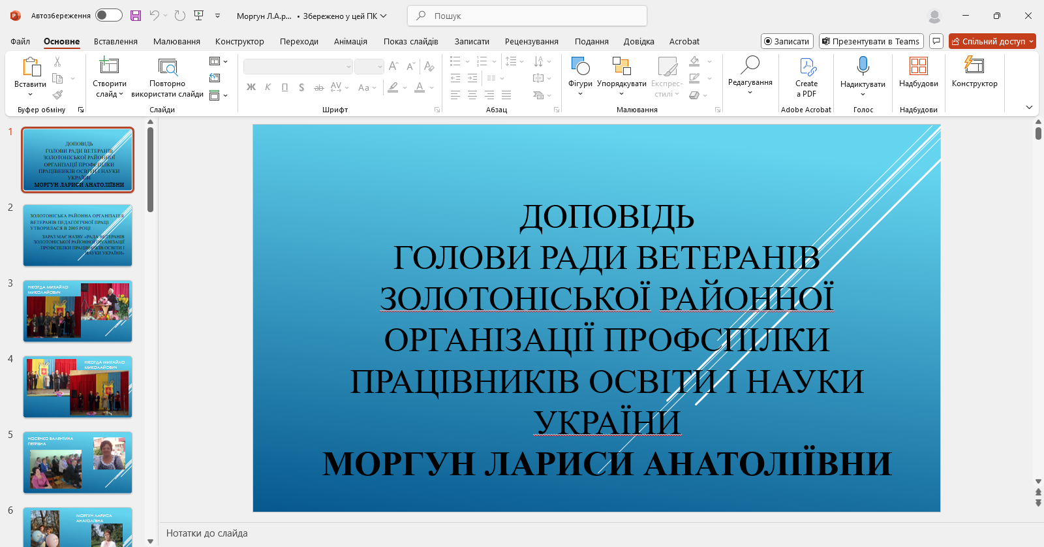This screenshot has height=547, width=1044.
Task: Toggle the AutoSave switch
Action: tap(108, 16)
